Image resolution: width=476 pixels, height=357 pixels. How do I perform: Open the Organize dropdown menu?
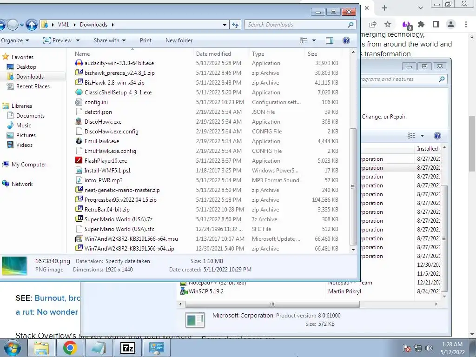coord(14,40)
